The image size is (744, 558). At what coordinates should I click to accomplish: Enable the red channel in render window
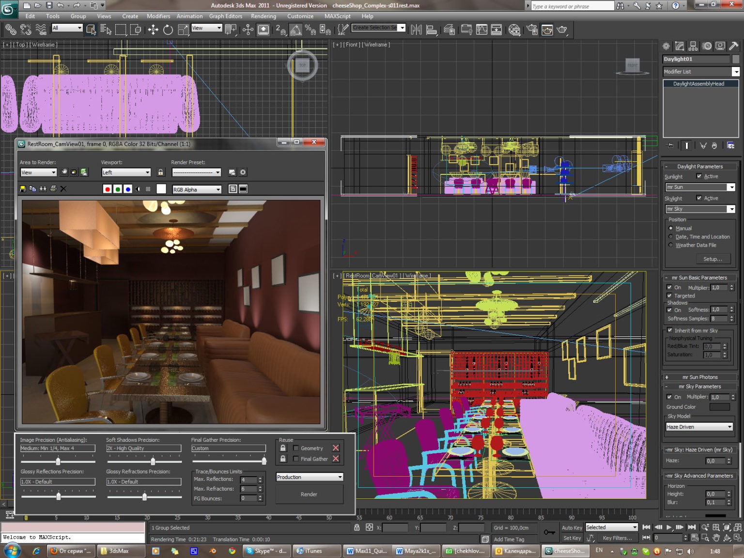point(108,189)
